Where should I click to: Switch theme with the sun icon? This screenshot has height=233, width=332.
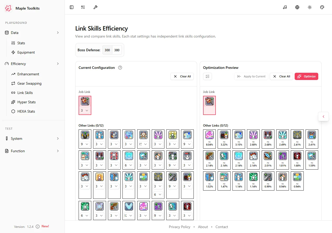[x=310, y=7]
